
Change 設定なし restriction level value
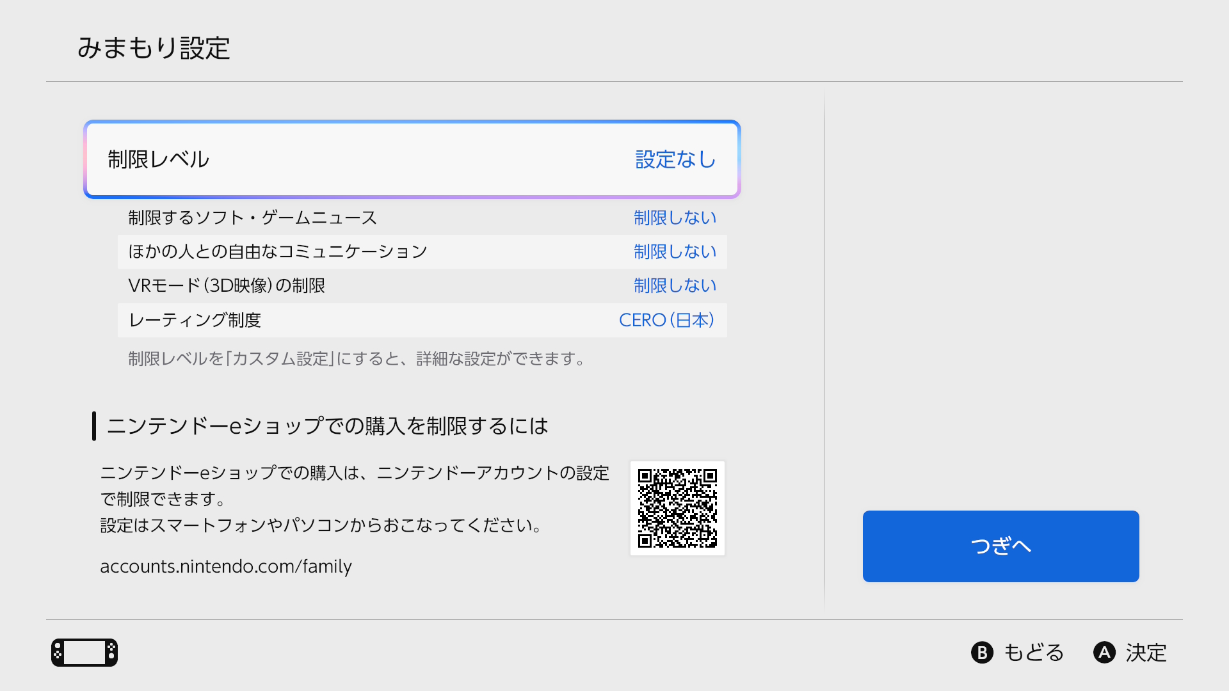click(675, 161)
